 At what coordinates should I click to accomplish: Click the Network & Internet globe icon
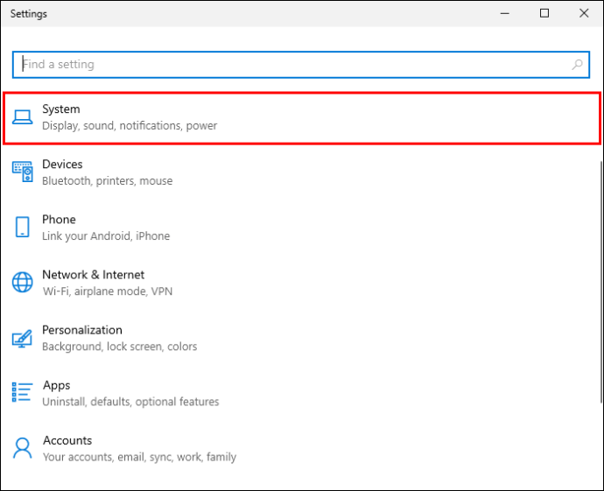(23, 283)
